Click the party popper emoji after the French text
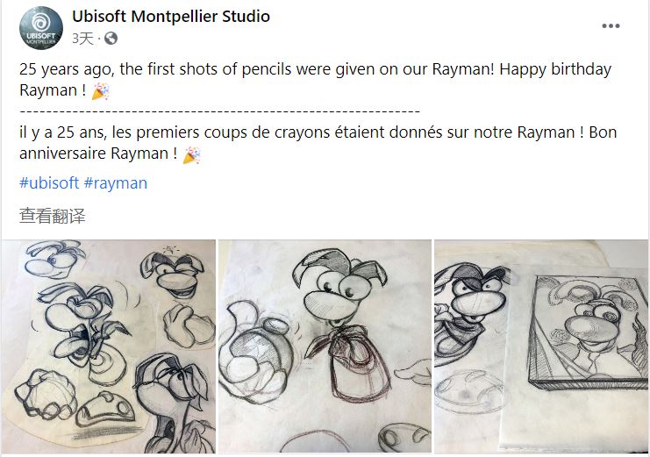650x457 pixels. [191, 154]
